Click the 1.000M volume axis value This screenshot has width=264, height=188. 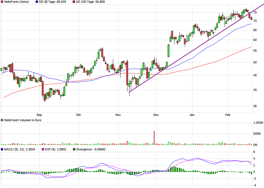(258, 123)
